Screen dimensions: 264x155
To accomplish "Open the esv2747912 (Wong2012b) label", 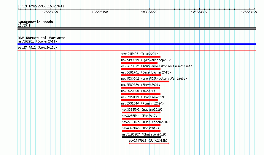I will click(37, 48).
